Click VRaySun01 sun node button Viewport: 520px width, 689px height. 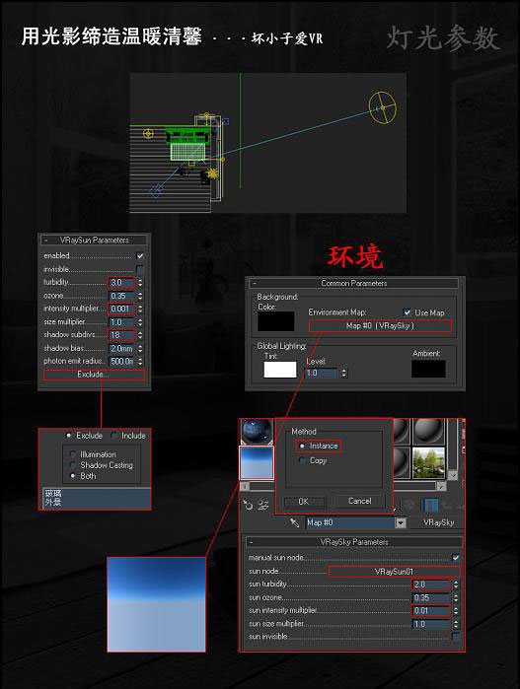tap(394, 572)
